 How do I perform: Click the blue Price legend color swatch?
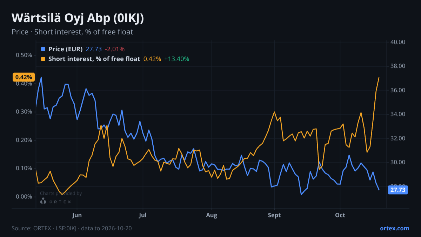point(43,49)
